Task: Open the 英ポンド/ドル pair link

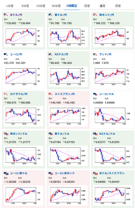Action: click(19, 134)
